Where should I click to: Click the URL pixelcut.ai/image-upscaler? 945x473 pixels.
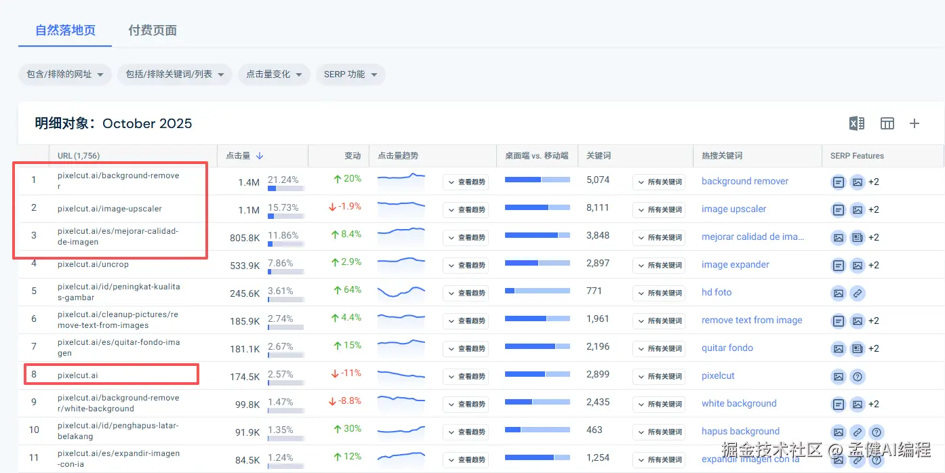[x=110, y=209]
